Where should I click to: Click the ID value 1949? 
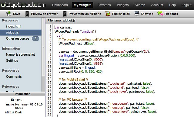click(x=19, y=100)
